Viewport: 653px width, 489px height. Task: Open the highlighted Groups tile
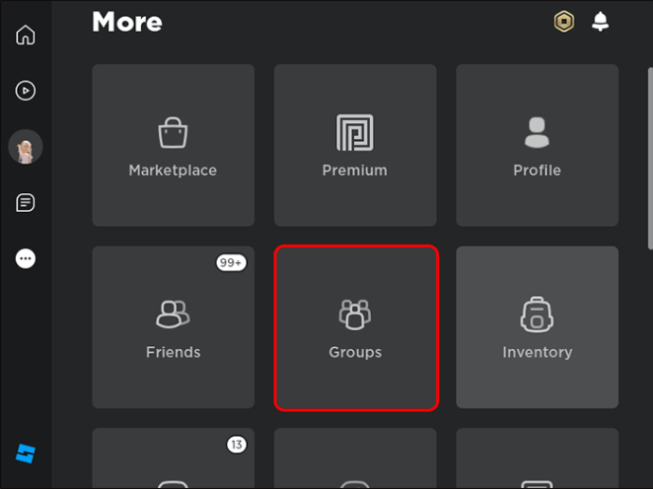(356, 328)
